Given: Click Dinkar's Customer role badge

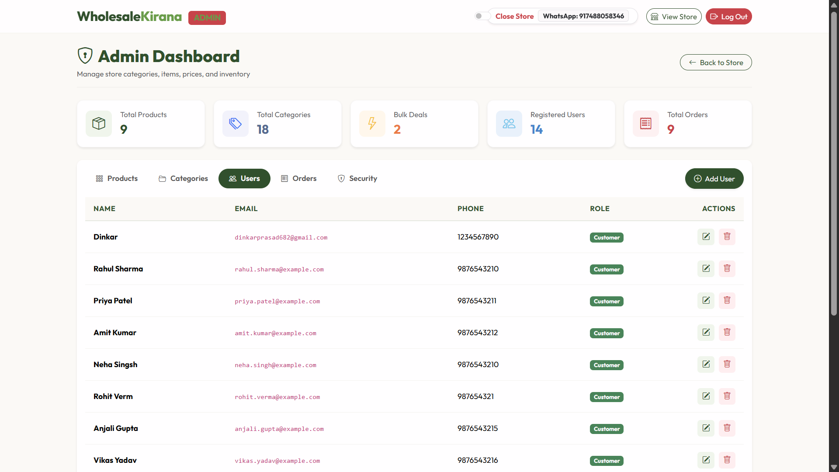Looking at the screenshot, I should point(607,237).
